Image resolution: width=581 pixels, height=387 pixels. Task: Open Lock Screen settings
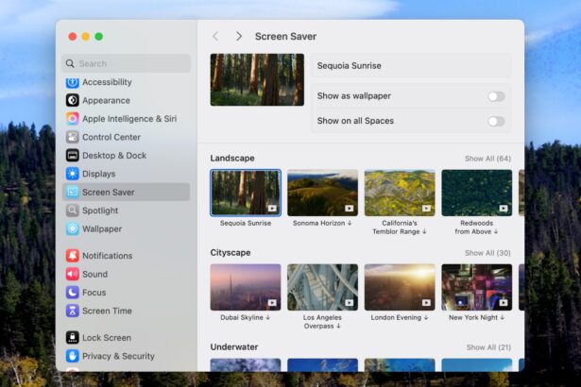click(127, 337)
